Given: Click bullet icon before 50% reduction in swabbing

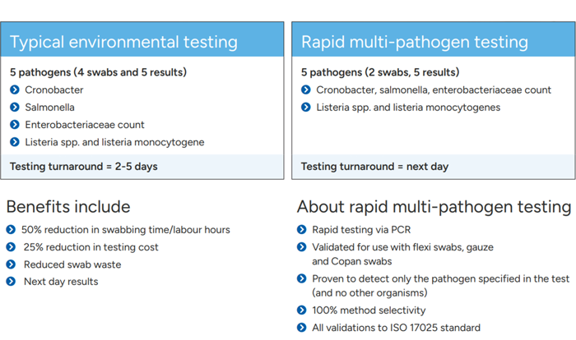Looking at the screenshot, I should click(x=11, y=230).
